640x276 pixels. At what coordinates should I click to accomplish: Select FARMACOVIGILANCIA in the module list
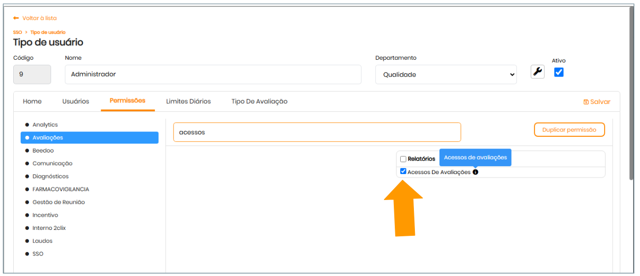[60, 189]
